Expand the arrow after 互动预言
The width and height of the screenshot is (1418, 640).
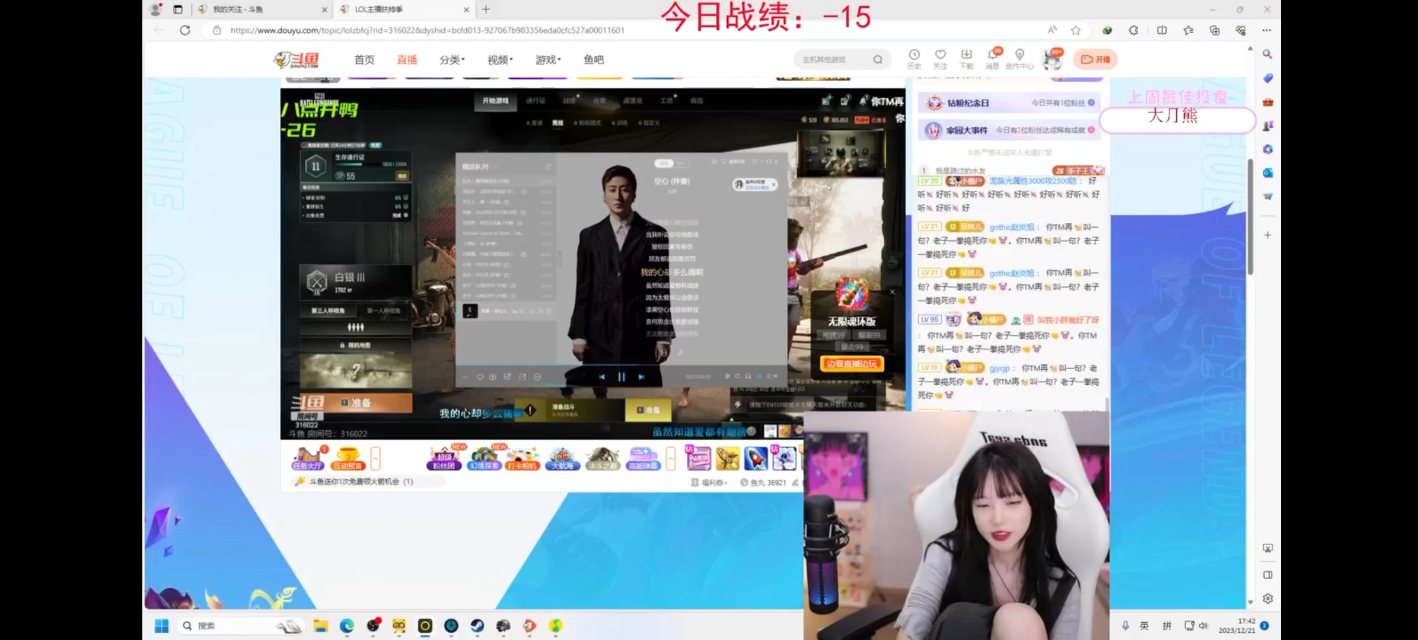click(375, 458)
